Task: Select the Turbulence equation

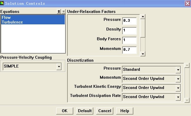Action: click(x=33, y=22)
